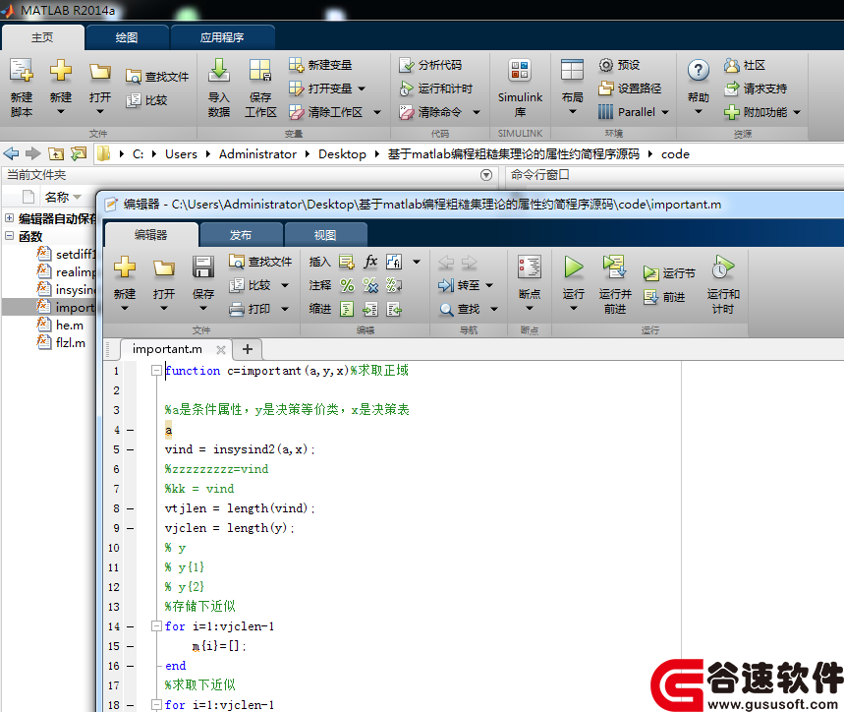Click Desktop in the address path
This screenshot has width=844, height=712.
342,154
